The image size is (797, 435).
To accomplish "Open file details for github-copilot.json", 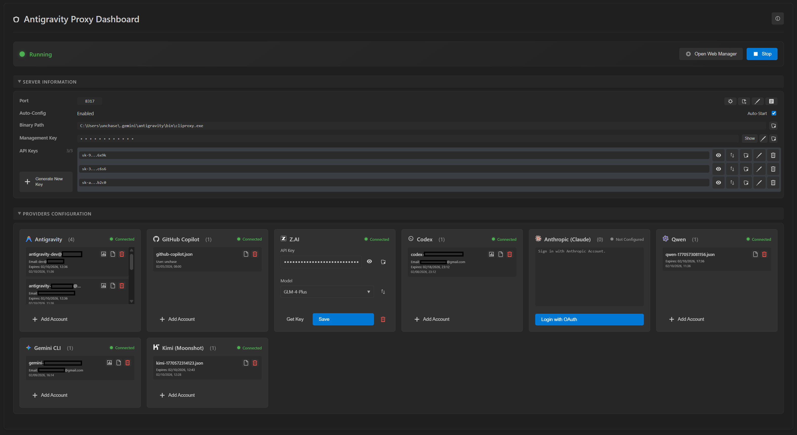I will pos(246,254).
